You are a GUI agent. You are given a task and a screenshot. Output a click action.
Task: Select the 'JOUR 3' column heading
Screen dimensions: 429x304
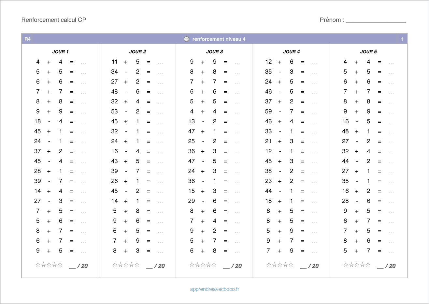pos(215,52)
